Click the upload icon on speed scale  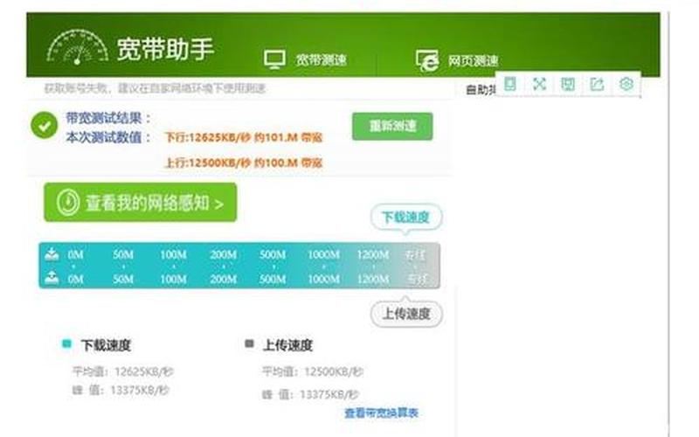[x=52, y=277]
